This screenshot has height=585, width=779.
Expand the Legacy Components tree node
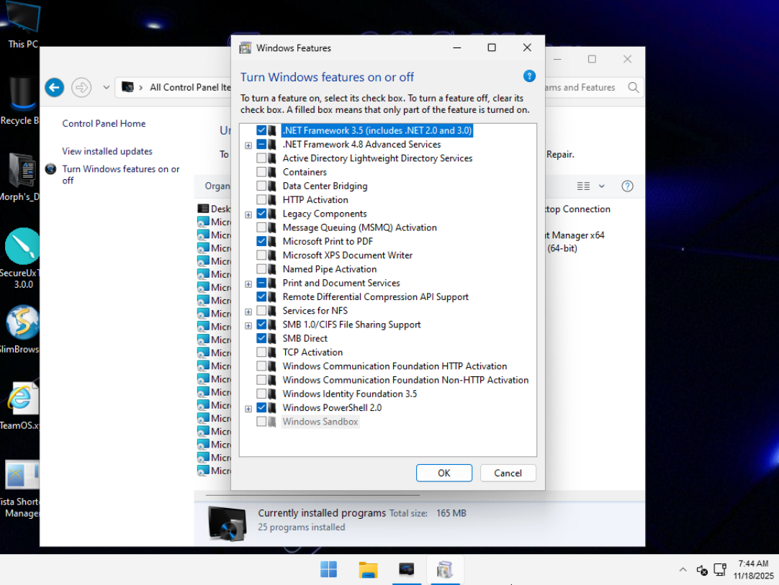click(x=248, y=214)
